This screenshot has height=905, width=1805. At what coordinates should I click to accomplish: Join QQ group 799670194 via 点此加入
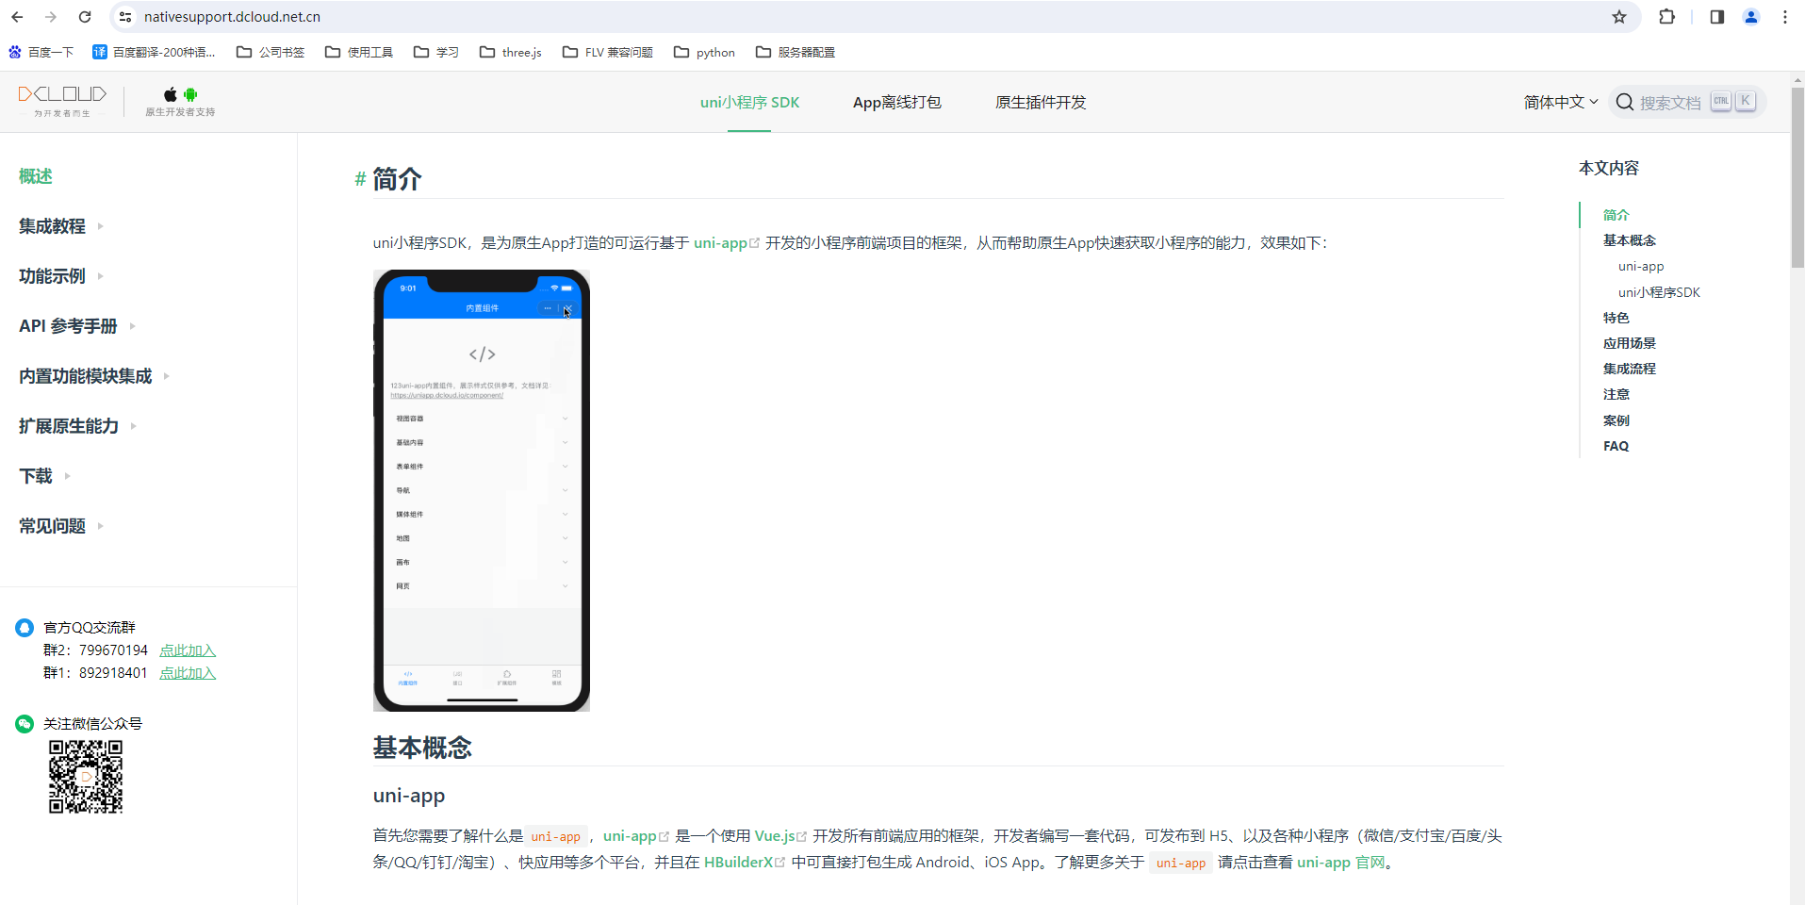click(x=188, y=650)
